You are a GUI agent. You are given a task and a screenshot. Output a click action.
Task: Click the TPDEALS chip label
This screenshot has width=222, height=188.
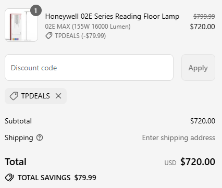[35, 96]
